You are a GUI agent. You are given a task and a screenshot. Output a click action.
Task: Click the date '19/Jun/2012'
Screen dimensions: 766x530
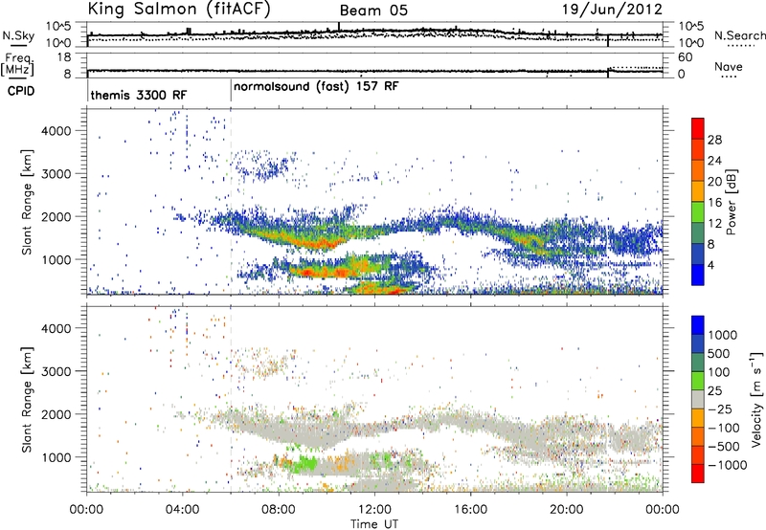click(612, 10)
